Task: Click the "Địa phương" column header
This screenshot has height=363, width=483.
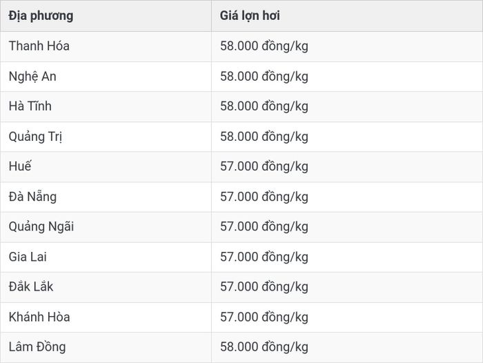Action: [41, 16]
